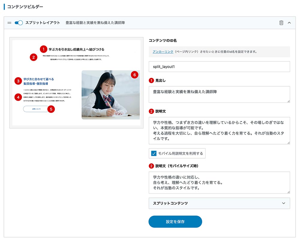Toggle the スプリットレイアウト switch off
The image size is (300, 238).
[x=19, y=23]
